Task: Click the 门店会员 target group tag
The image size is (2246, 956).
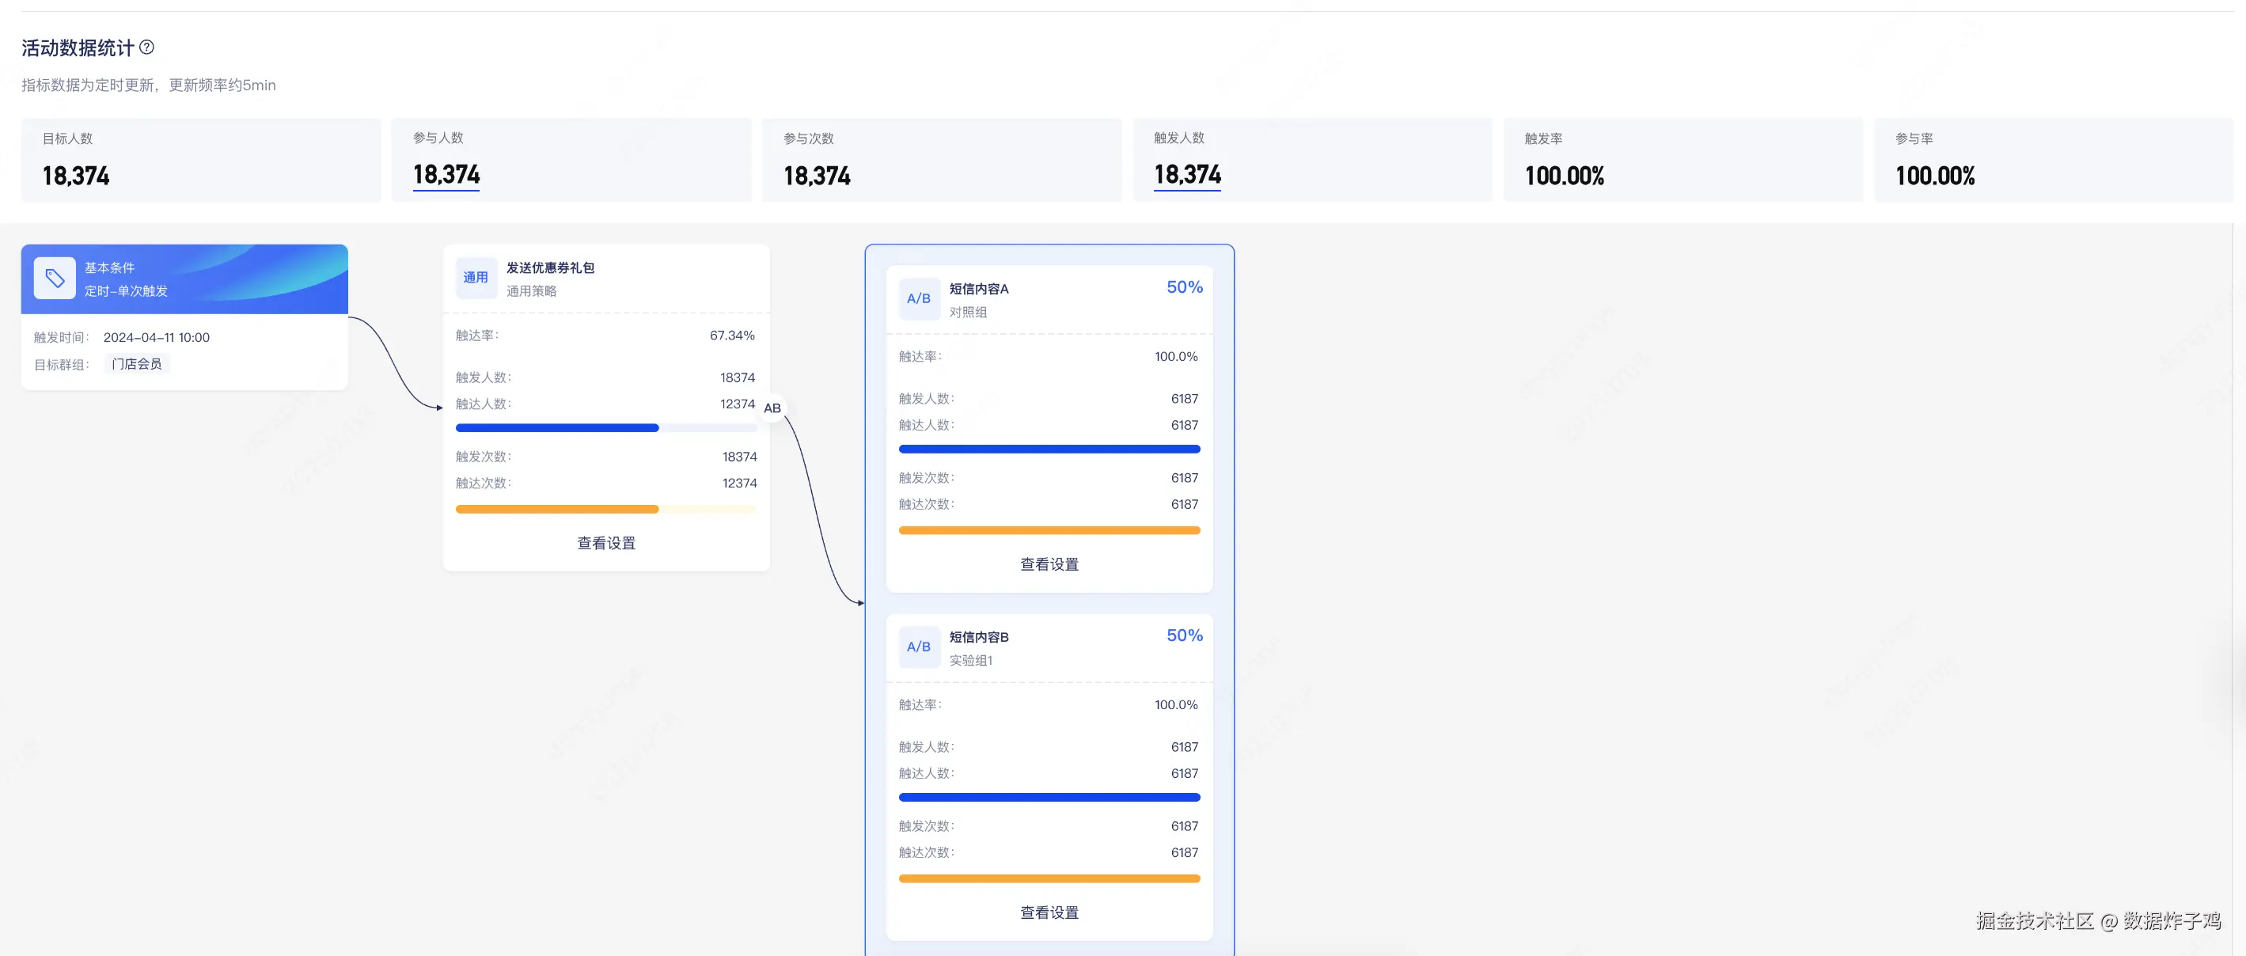Action: (137, 365)
